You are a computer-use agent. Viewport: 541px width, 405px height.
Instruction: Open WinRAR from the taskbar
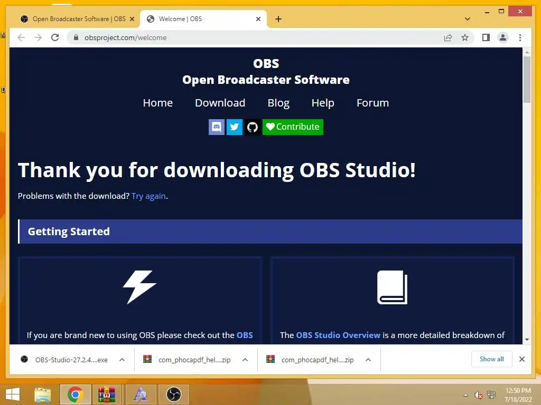107,394
